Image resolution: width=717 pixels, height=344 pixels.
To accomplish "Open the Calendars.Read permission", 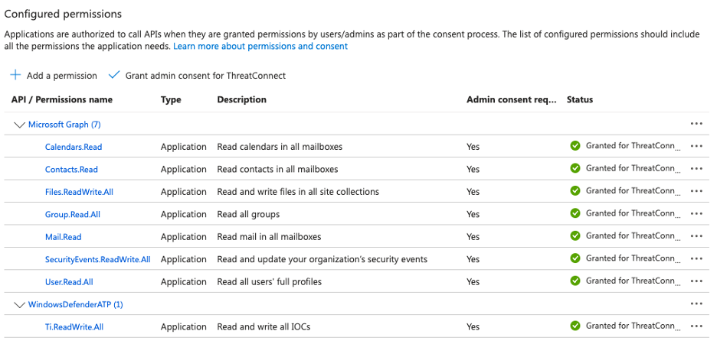I will (74, 147).
